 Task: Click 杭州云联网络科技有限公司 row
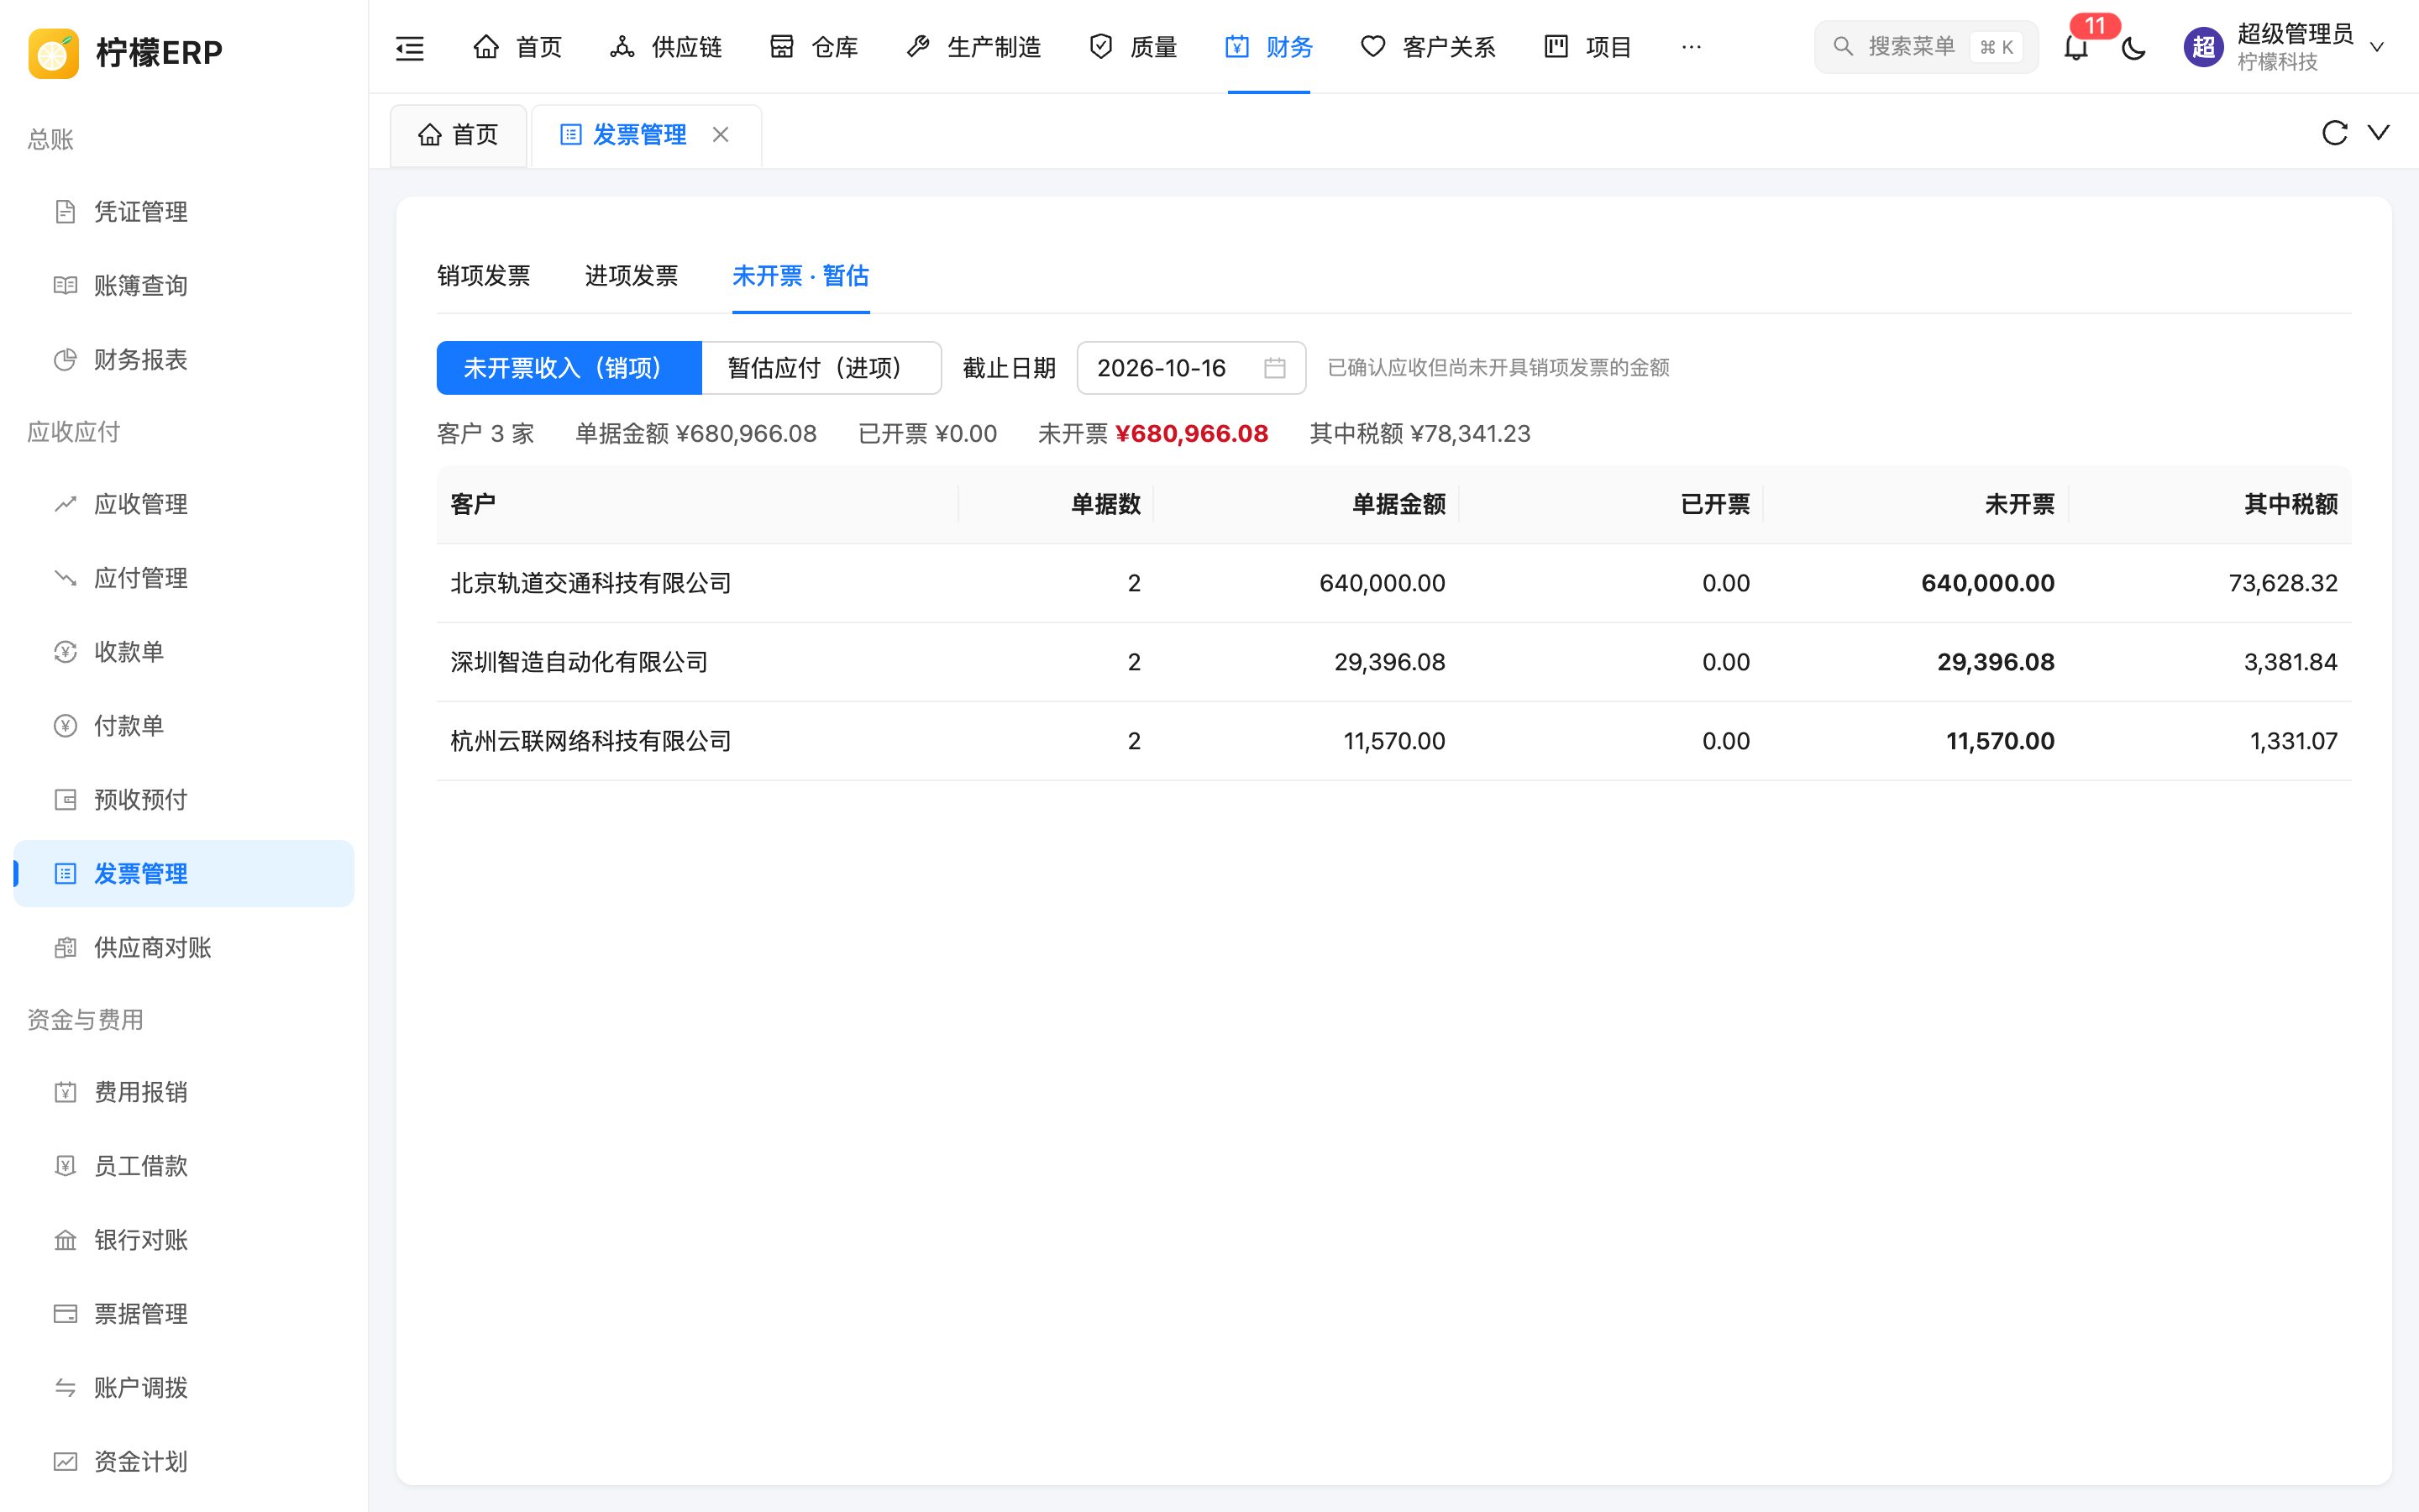(1393, 741)
